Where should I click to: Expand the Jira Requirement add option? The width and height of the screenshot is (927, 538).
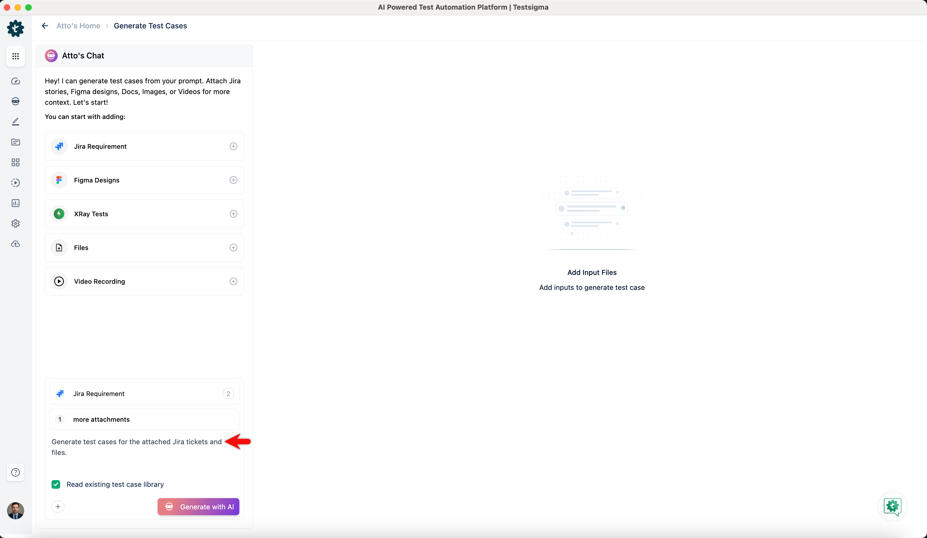[x=233, y=146]
